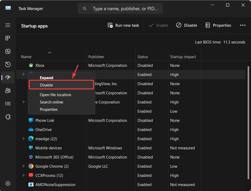Click the three-dot more options button
251x191 pixels.
243,25
